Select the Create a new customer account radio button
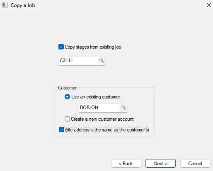213x171 pixels. tap(67, 119)
